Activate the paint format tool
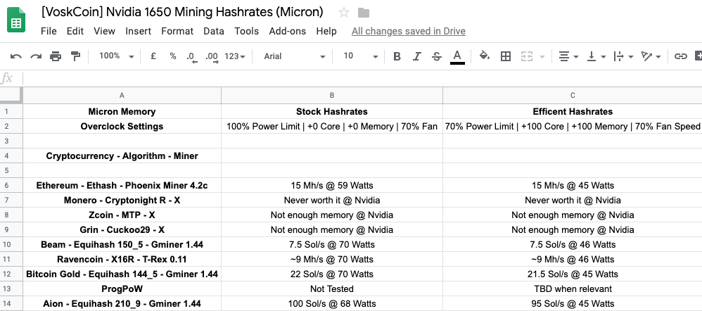This screenshot has height=311, width=702. point(76,56)
